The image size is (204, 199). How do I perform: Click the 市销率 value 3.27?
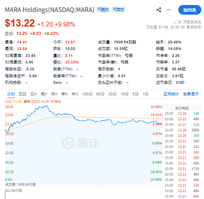coord(176,62)
